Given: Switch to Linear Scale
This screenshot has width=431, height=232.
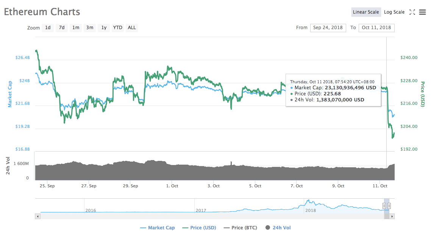Looking at the screenshot, I should click(x=366, y=12).
